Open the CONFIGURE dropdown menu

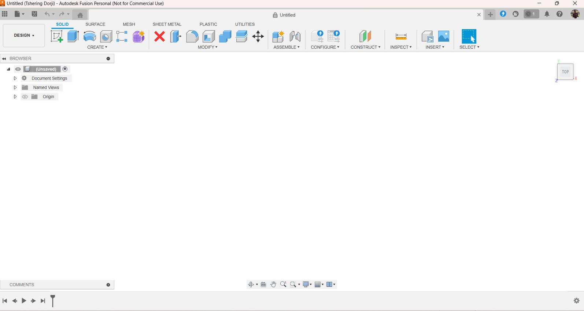[x=325, y=47]
